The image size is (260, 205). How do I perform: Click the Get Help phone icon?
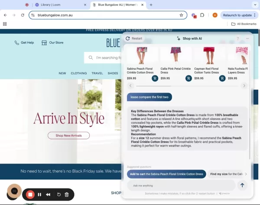point(17,43)
